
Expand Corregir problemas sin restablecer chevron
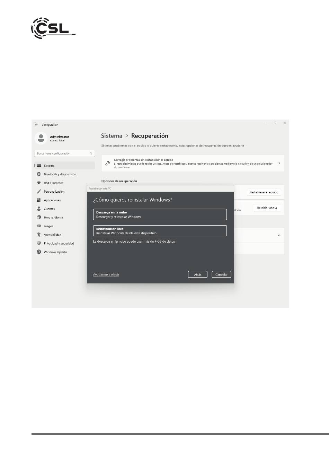[279, 163]
